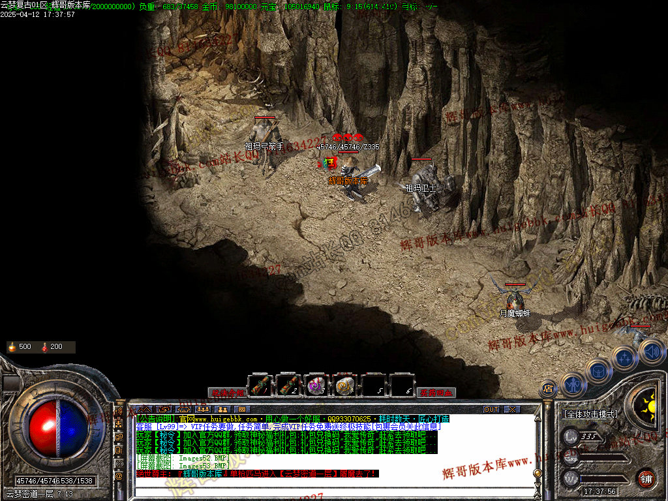
Task: Click the red-blue HP MP orb
Action: (58, 428)
